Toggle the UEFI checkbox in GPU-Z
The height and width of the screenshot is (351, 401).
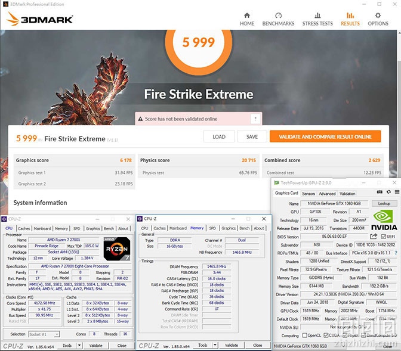(x=383, y=237)
